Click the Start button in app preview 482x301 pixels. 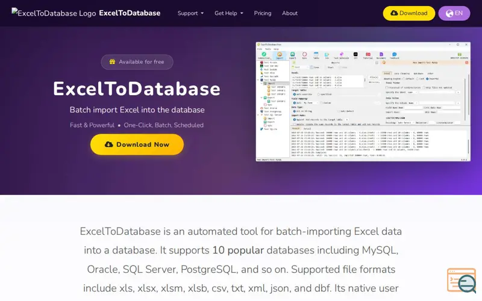(330, 67)
